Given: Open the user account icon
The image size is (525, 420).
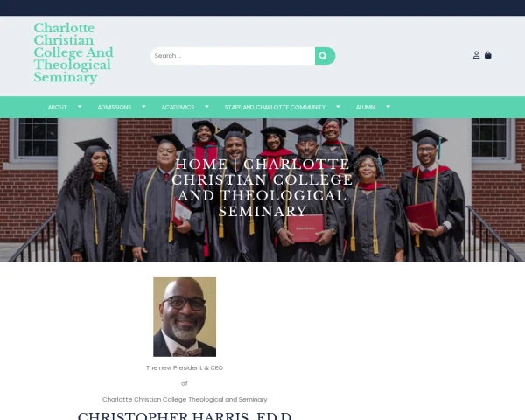Looking at the screenshot, I should (476, 55).
